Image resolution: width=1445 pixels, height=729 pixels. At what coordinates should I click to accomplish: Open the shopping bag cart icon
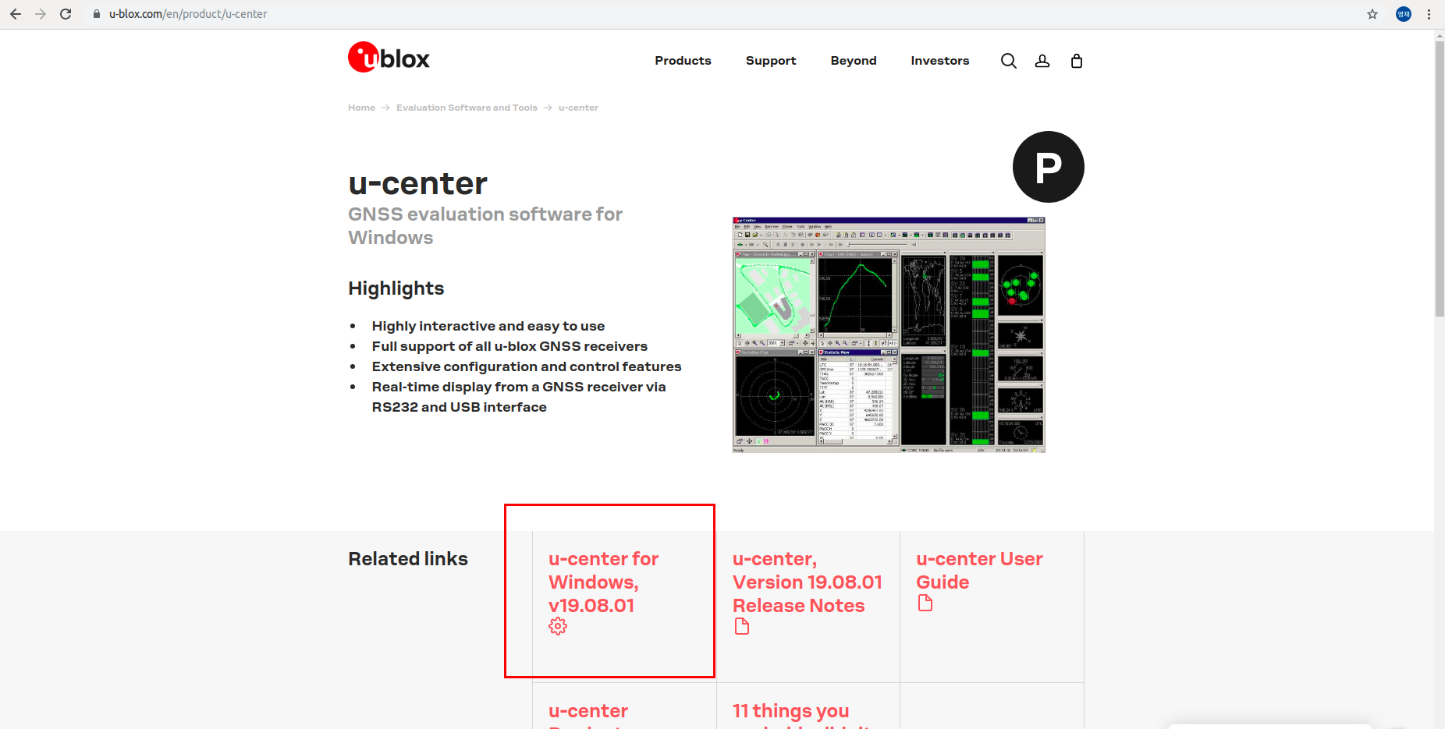pyautogui.click(x=1077, y=61)
